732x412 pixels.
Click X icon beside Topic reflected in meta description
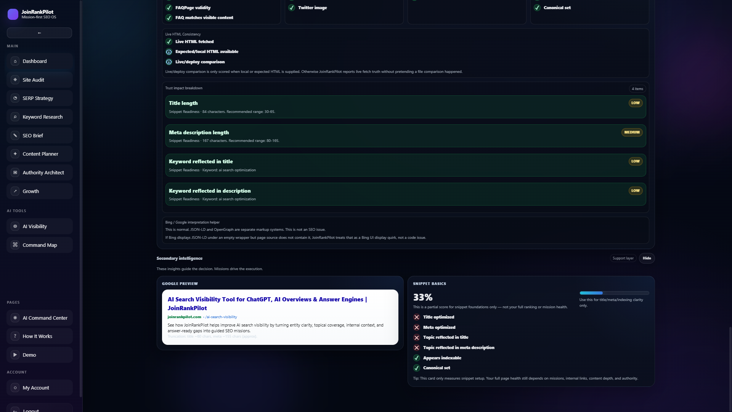point(417,348)
